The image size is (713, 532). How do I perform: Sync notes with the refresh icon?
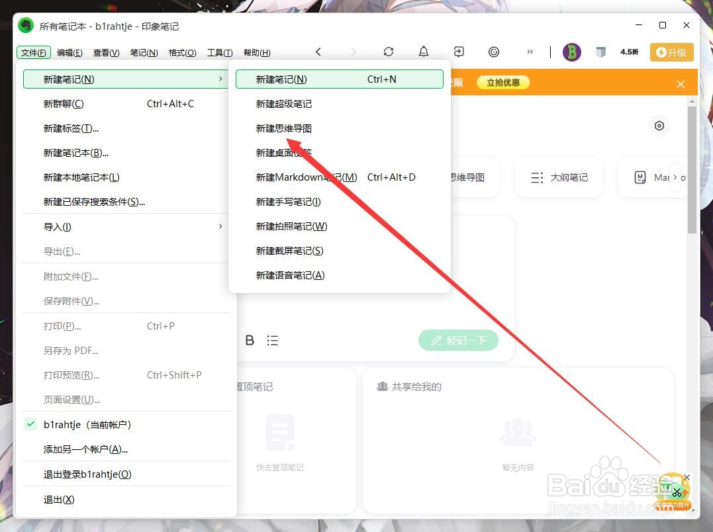click(389, 52)
